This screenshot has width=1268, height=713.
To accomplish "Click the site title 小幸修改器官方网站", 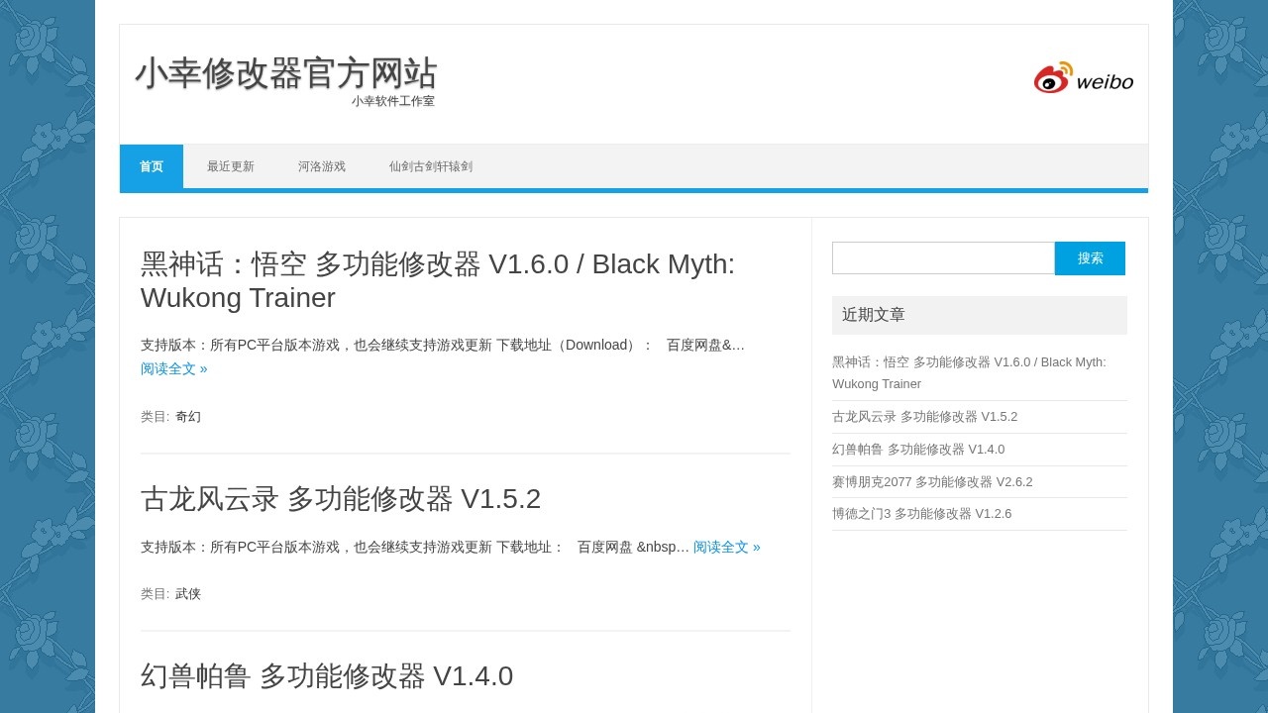I will click(x=285, y=73).
